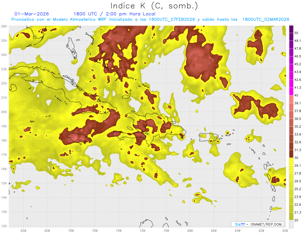The width and height of the screenshot is (303, 234).
Task: Click the '12N' latitude label
Action: click(x=4, y=226)
